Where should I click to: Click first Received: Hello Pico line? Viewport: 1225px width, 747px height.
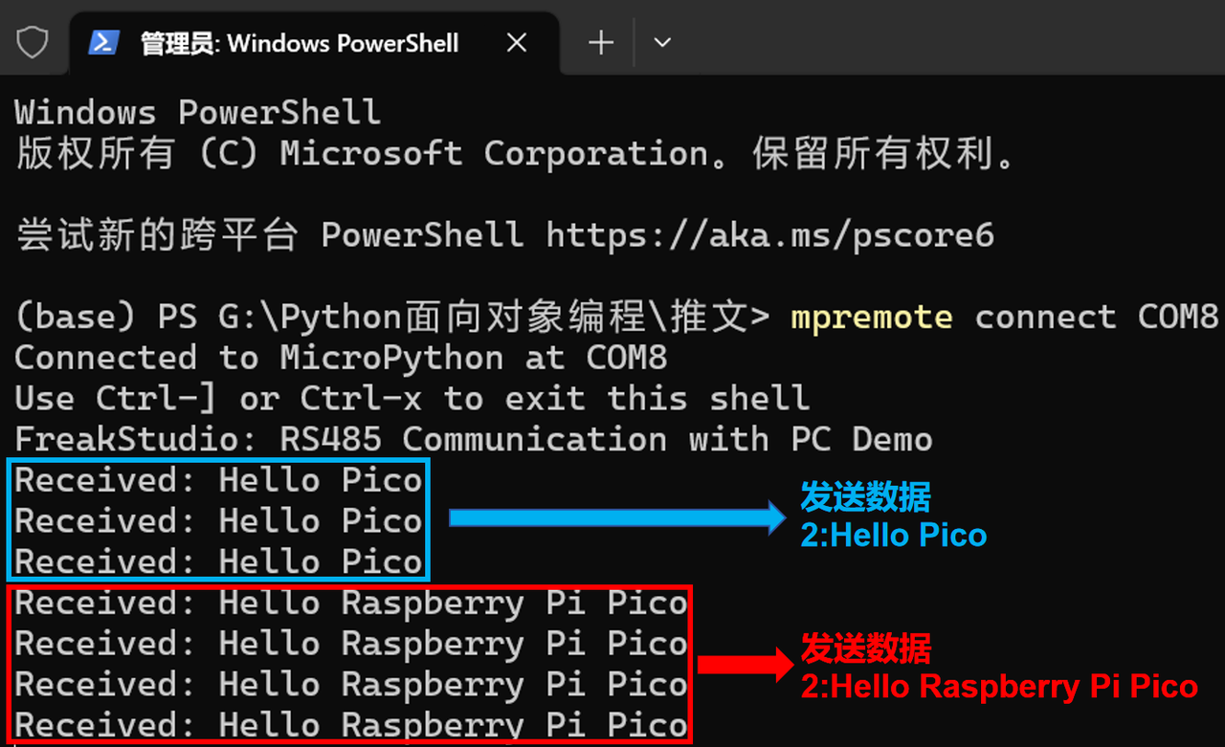pos(218,480)
